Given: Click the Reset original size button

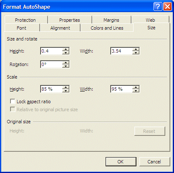Looking at the screenshot, I should [150, 131].
